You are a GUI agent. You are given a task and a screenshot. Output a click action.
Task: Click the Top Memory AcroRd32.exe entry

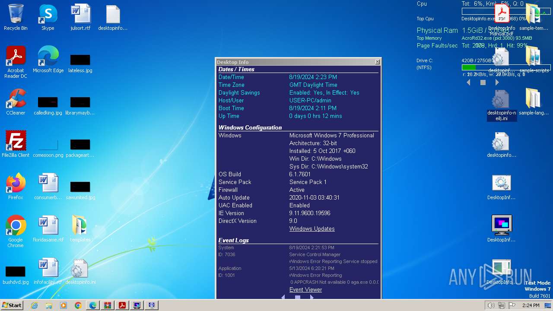coord(497,38)
